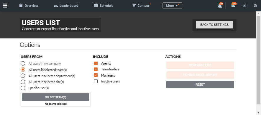The height and width of the screenshot is (115, 261).
Task: Click the vertical page scrollbar
Action: 258,60
